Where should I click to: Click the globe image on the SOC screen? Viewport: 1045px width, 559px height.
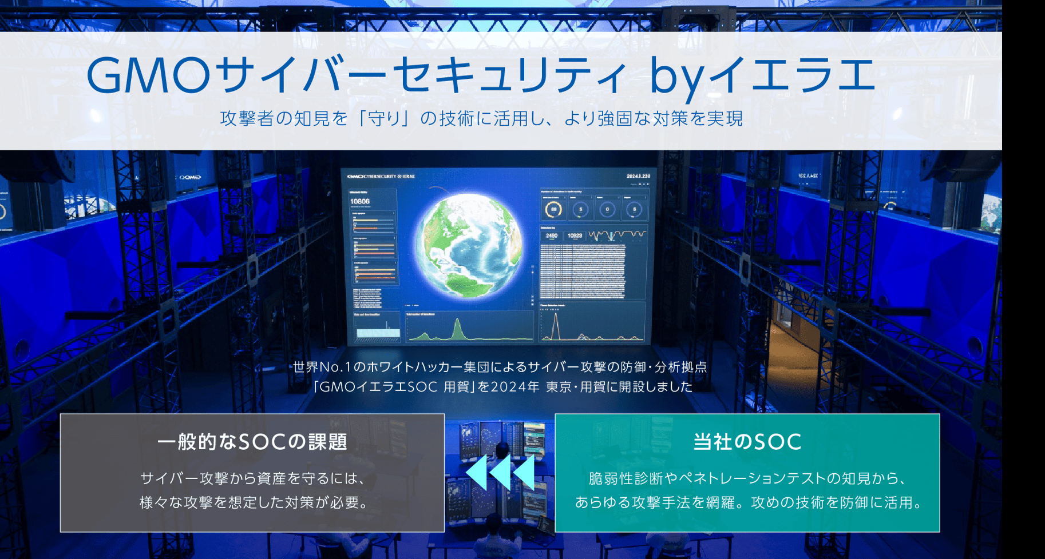(469, 246)
